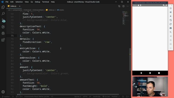
Task: Change JavaScript language mode in status bar
Action: [x=97, y=97]
